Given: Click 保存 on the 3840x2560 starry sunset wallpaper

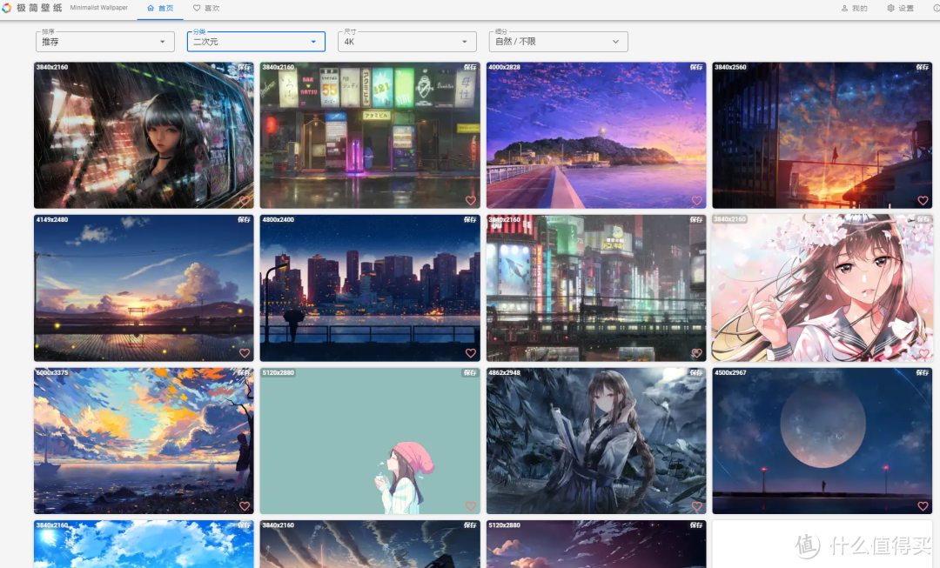Looking at the screenshot, I should (x=922, y=67).
